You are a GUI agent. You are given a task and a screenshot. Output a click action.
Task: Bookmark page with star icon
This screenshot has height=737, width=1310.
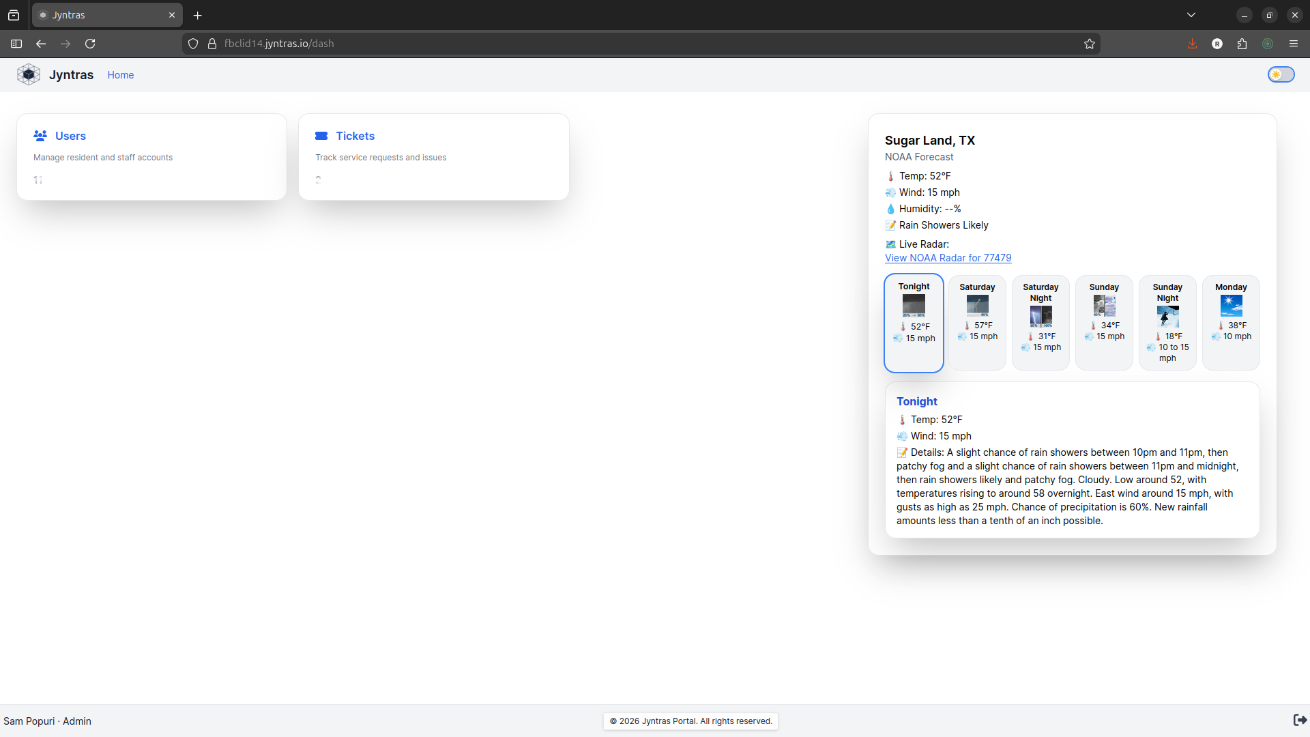[x=1090, y=44]
